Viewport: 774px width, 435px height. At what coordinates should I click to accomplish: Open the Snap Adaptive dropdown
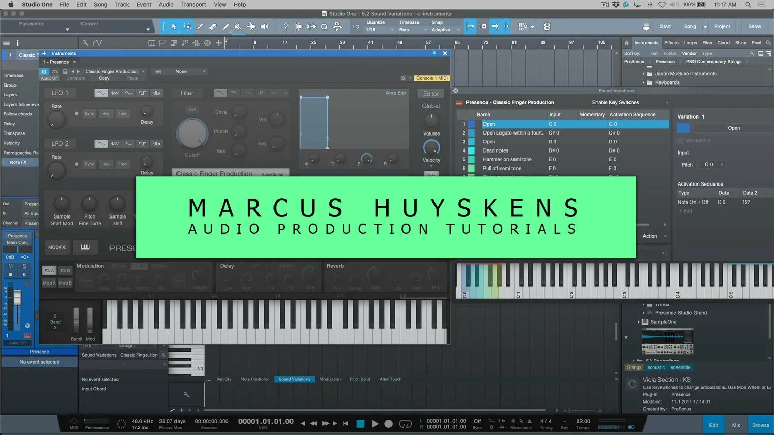(445, 30)
